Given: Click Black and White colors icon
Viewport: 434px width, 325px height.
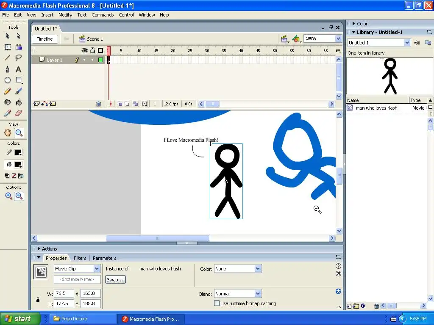Looking at the screenshot, I should coord(7,176).
